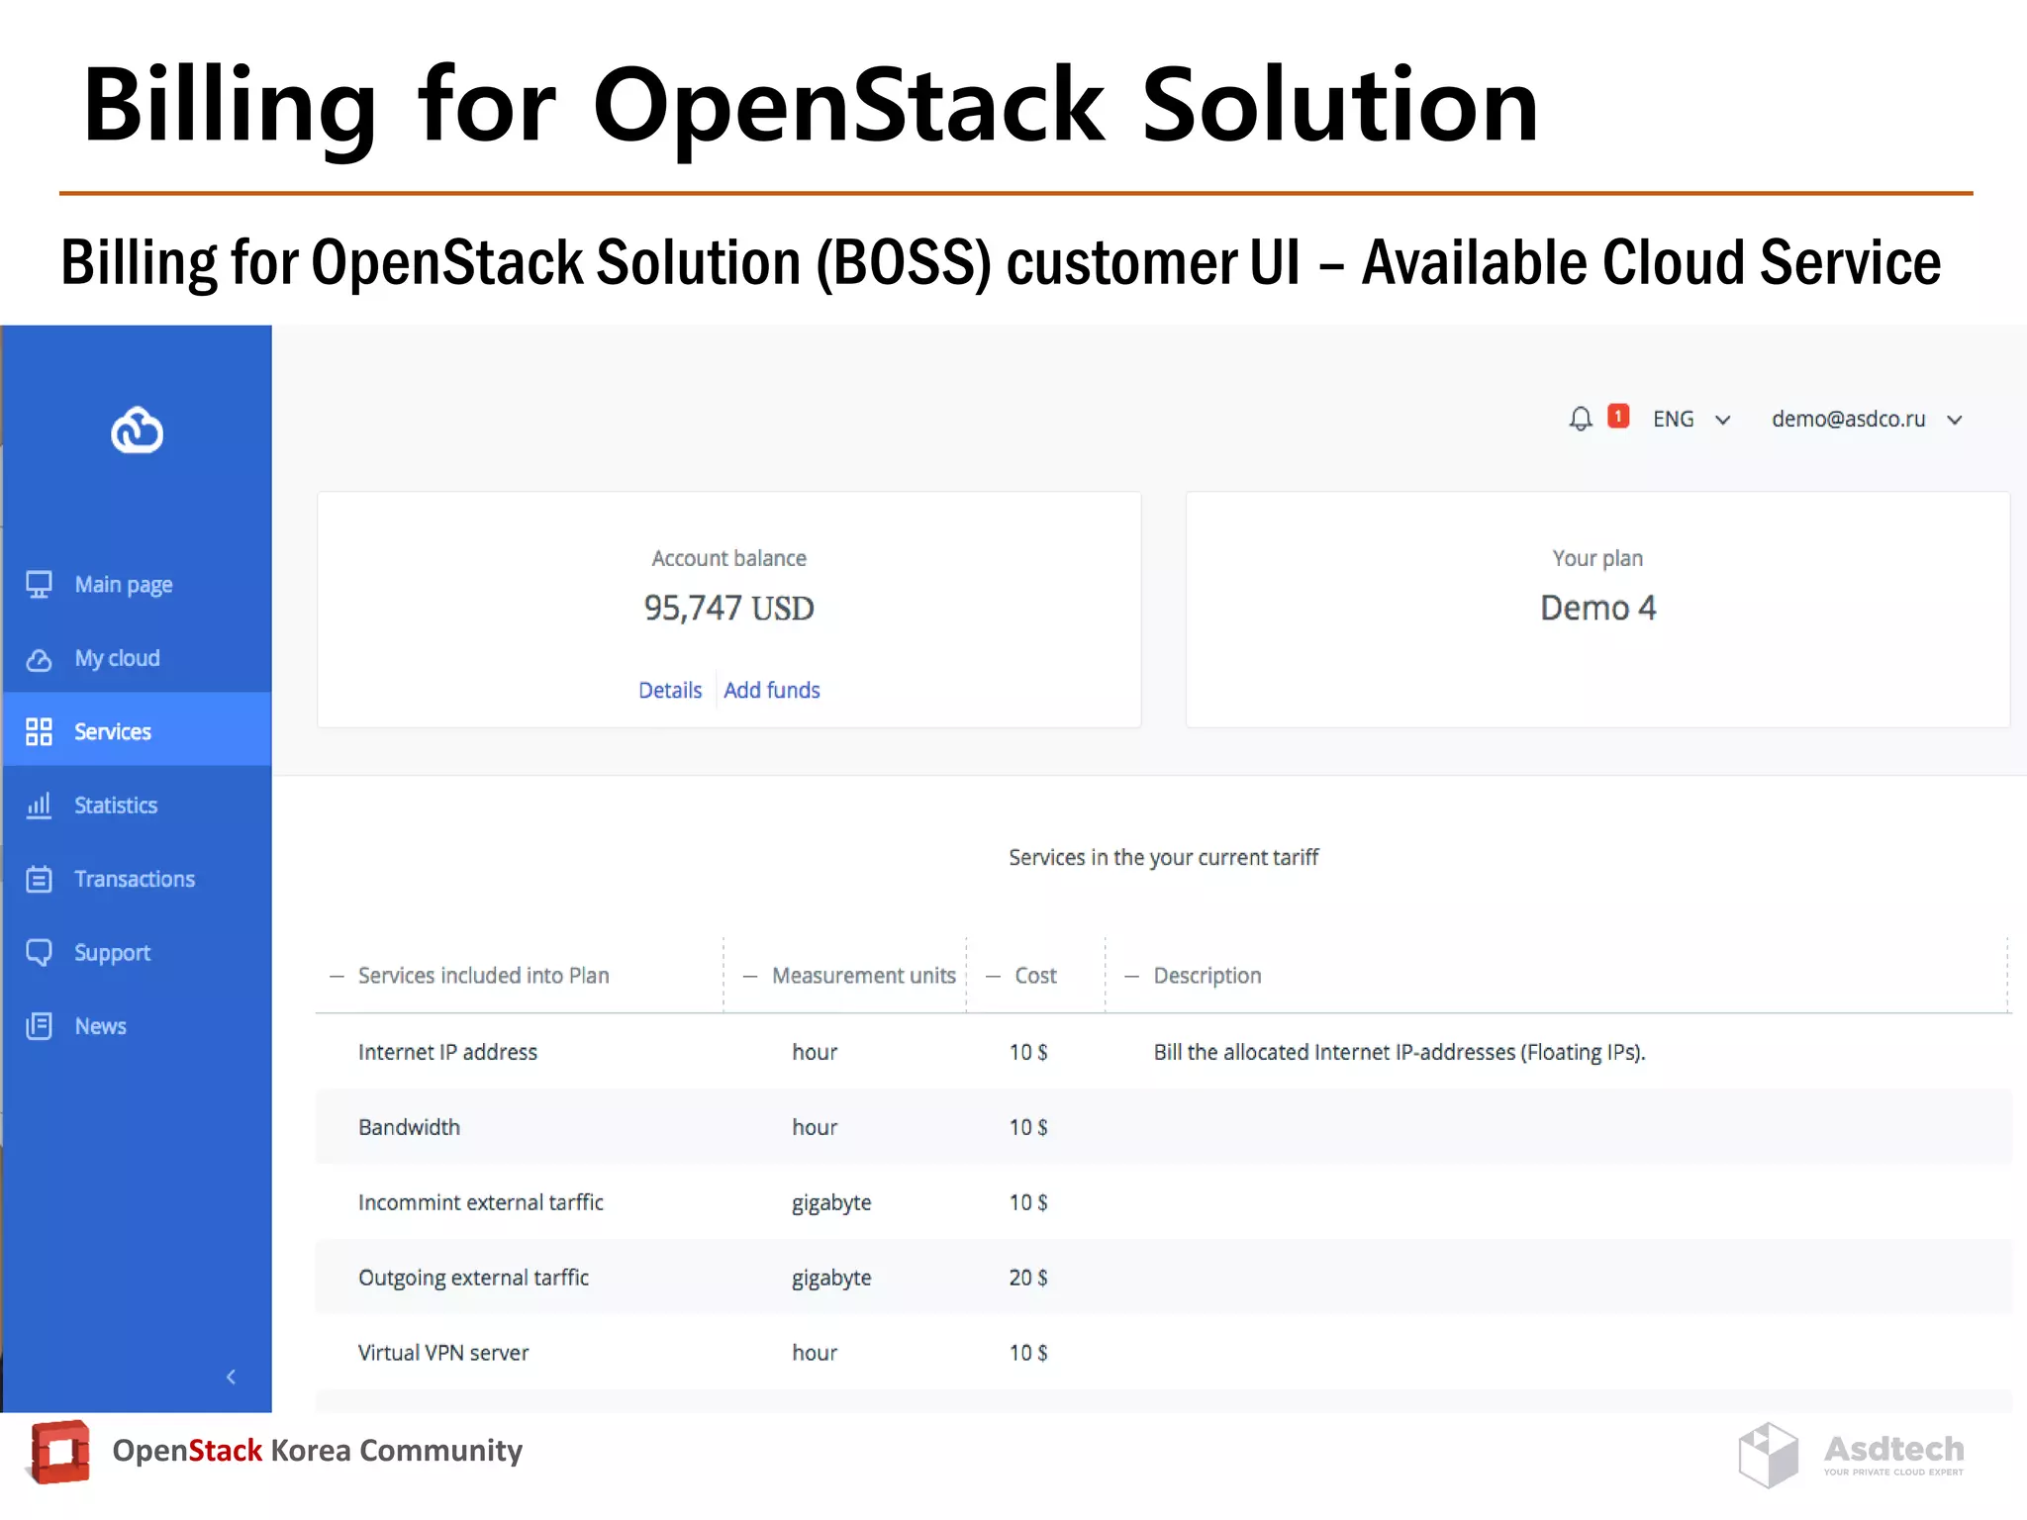Click the Add funds link
This screenshot has height=1520, width=2027.
point(772,690)
